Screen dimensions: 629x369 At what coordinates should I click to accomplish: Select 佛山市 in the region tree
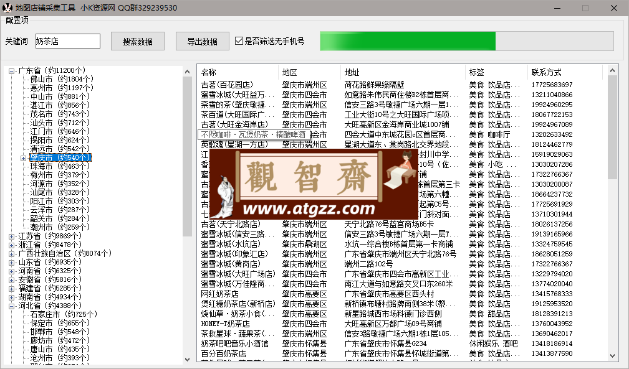click(x=62, y=79)
